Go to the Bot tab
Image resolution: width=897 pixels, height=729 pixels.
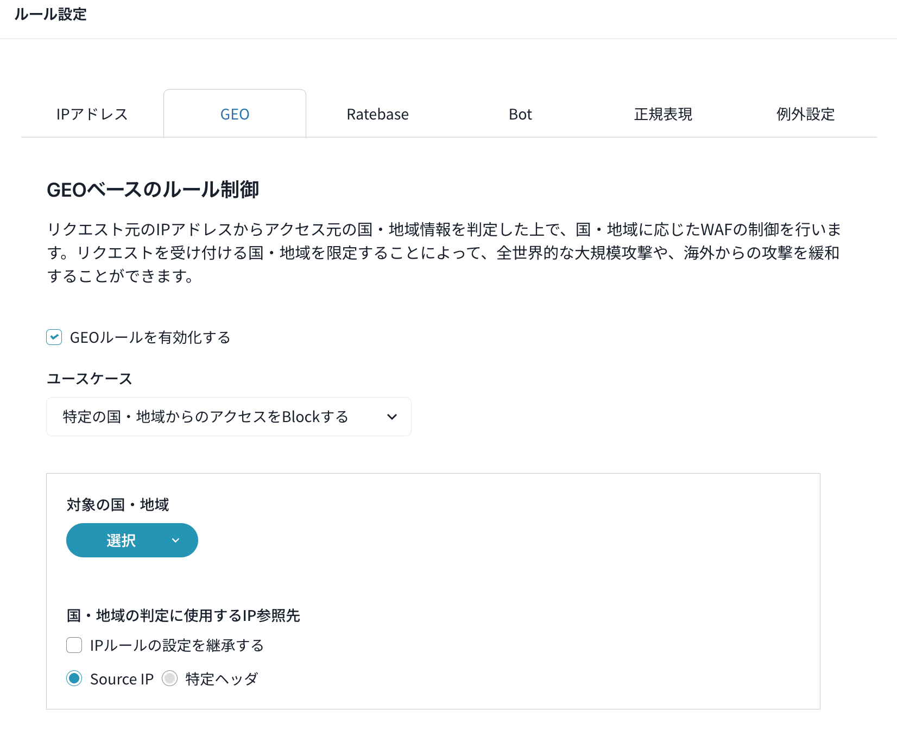click(520, 114)
